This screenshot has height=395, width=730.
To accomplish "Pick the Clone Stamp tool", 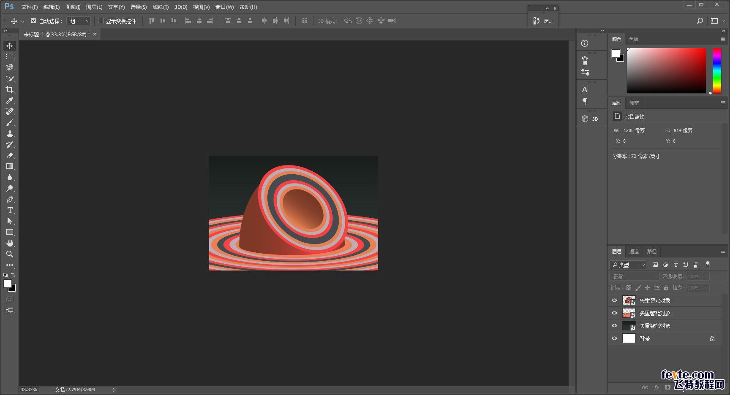I will 9,133.
